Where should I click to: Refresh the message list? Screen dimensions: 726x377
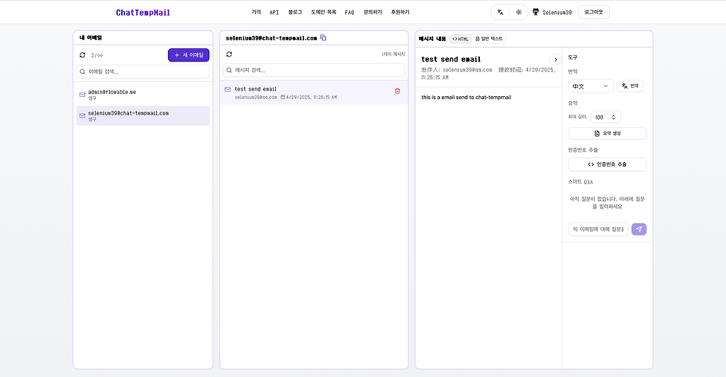[229, 54]
